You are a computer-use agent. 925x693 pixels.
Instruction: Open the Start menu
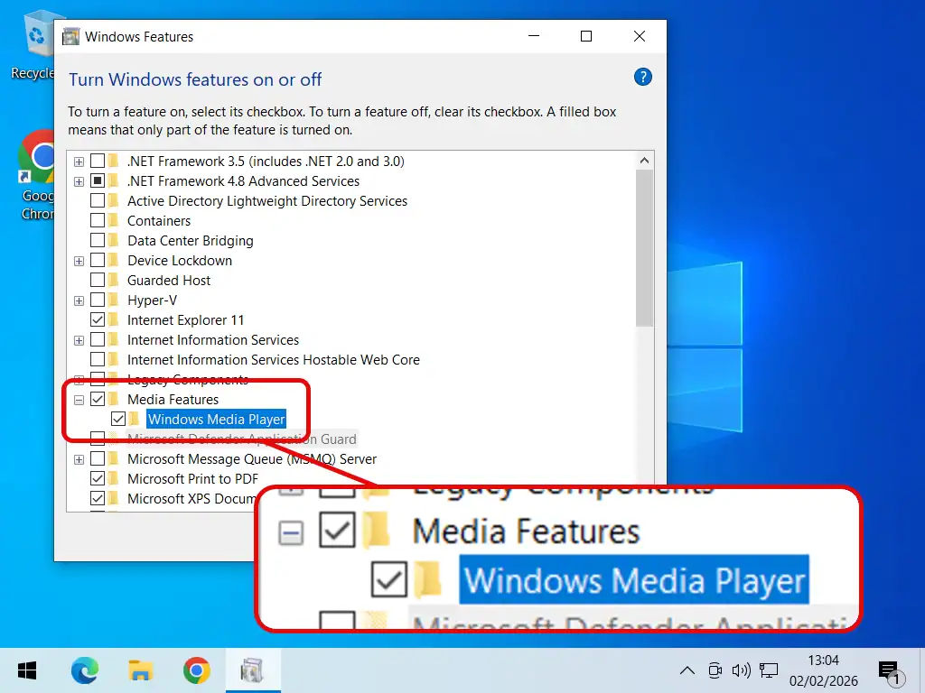[26, 670]
